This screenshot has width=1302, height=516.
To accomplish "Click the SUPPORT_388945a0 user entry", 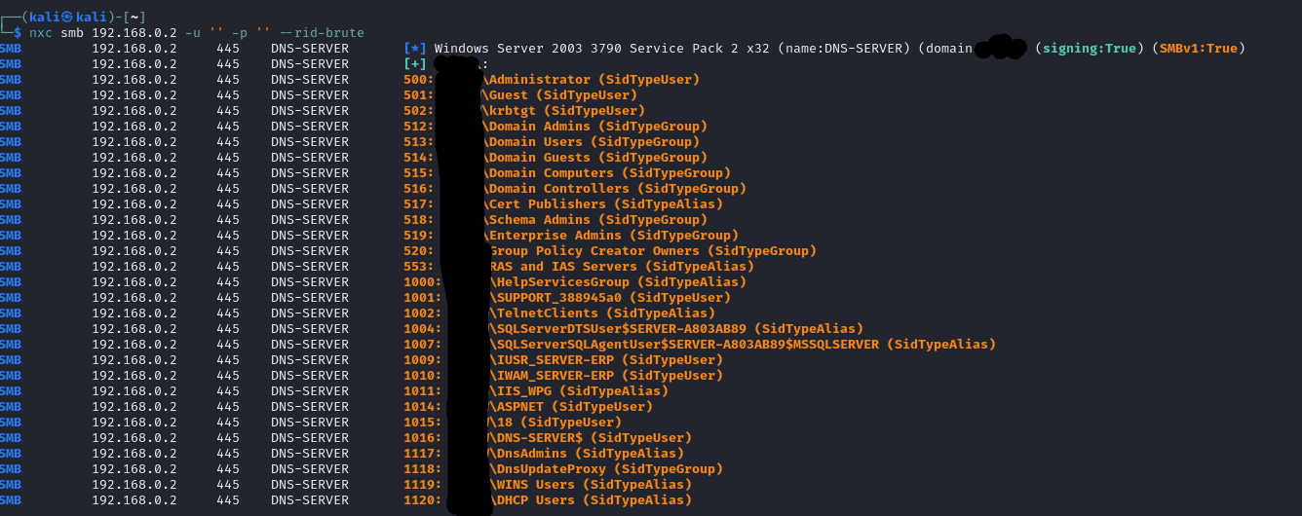I will click(613, 298).
